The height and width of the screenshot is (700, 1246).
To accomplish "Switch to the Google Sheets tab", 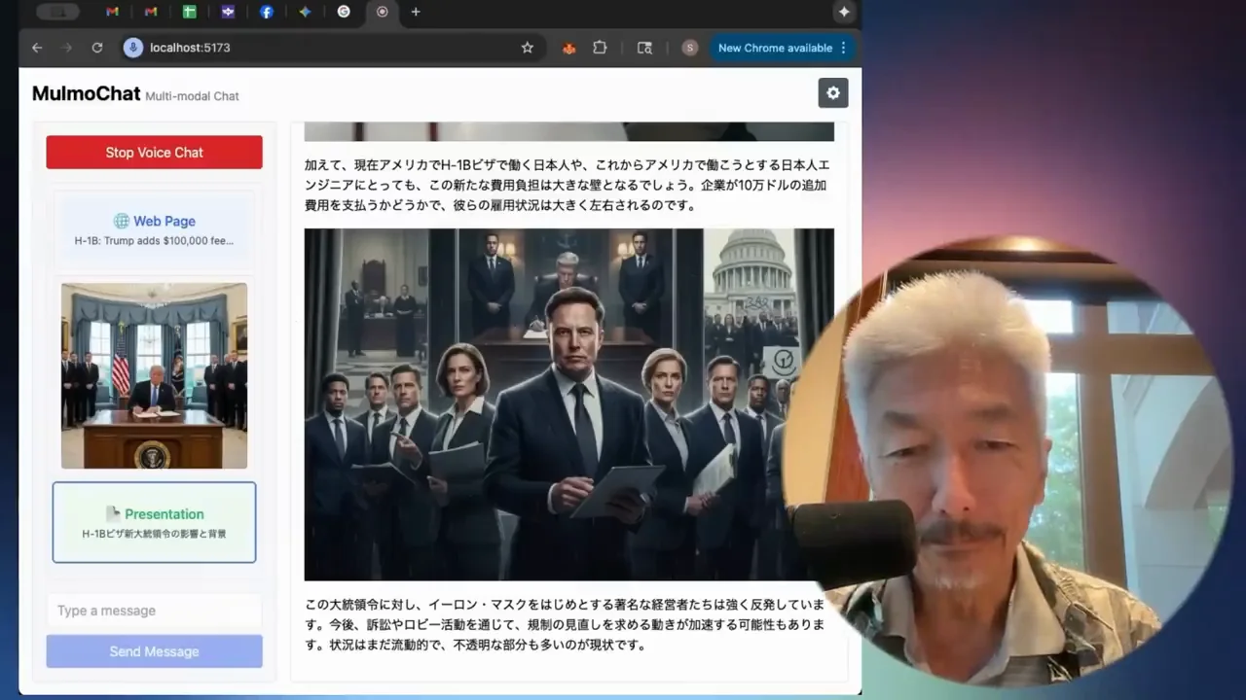I will [189, 12].
